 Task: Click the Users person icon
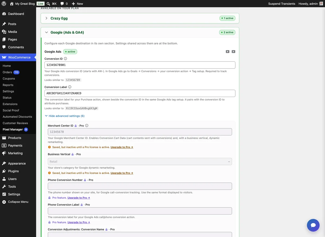click(x=4, y=179)
